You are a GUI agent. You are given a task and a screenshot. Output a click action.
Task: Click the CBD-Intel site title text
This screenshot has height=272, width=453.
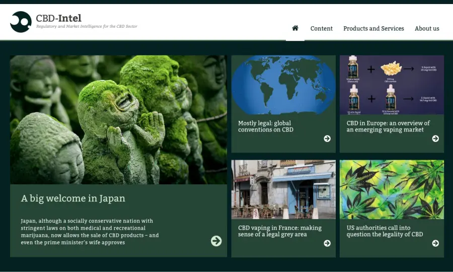59,18
